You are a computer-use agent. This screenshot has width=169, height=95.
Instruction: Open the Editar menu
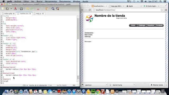click(x=26, y=1)
